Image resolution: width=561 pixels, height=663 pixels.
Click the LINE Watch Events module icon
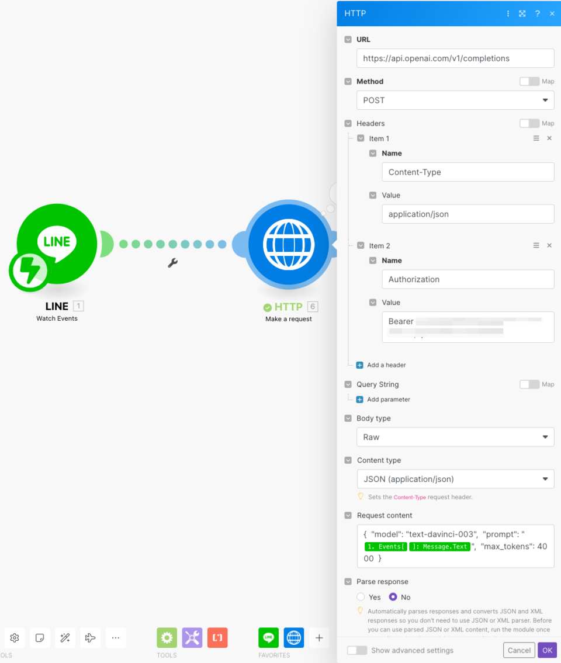(57, 244)
